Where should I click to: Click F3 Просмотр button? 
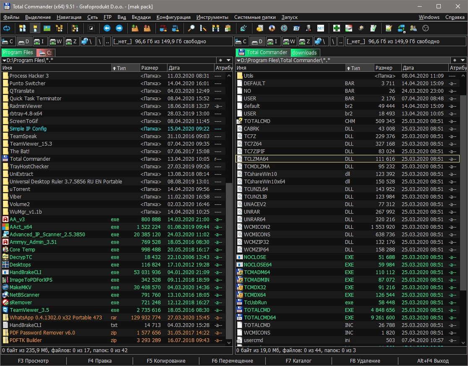33,361
